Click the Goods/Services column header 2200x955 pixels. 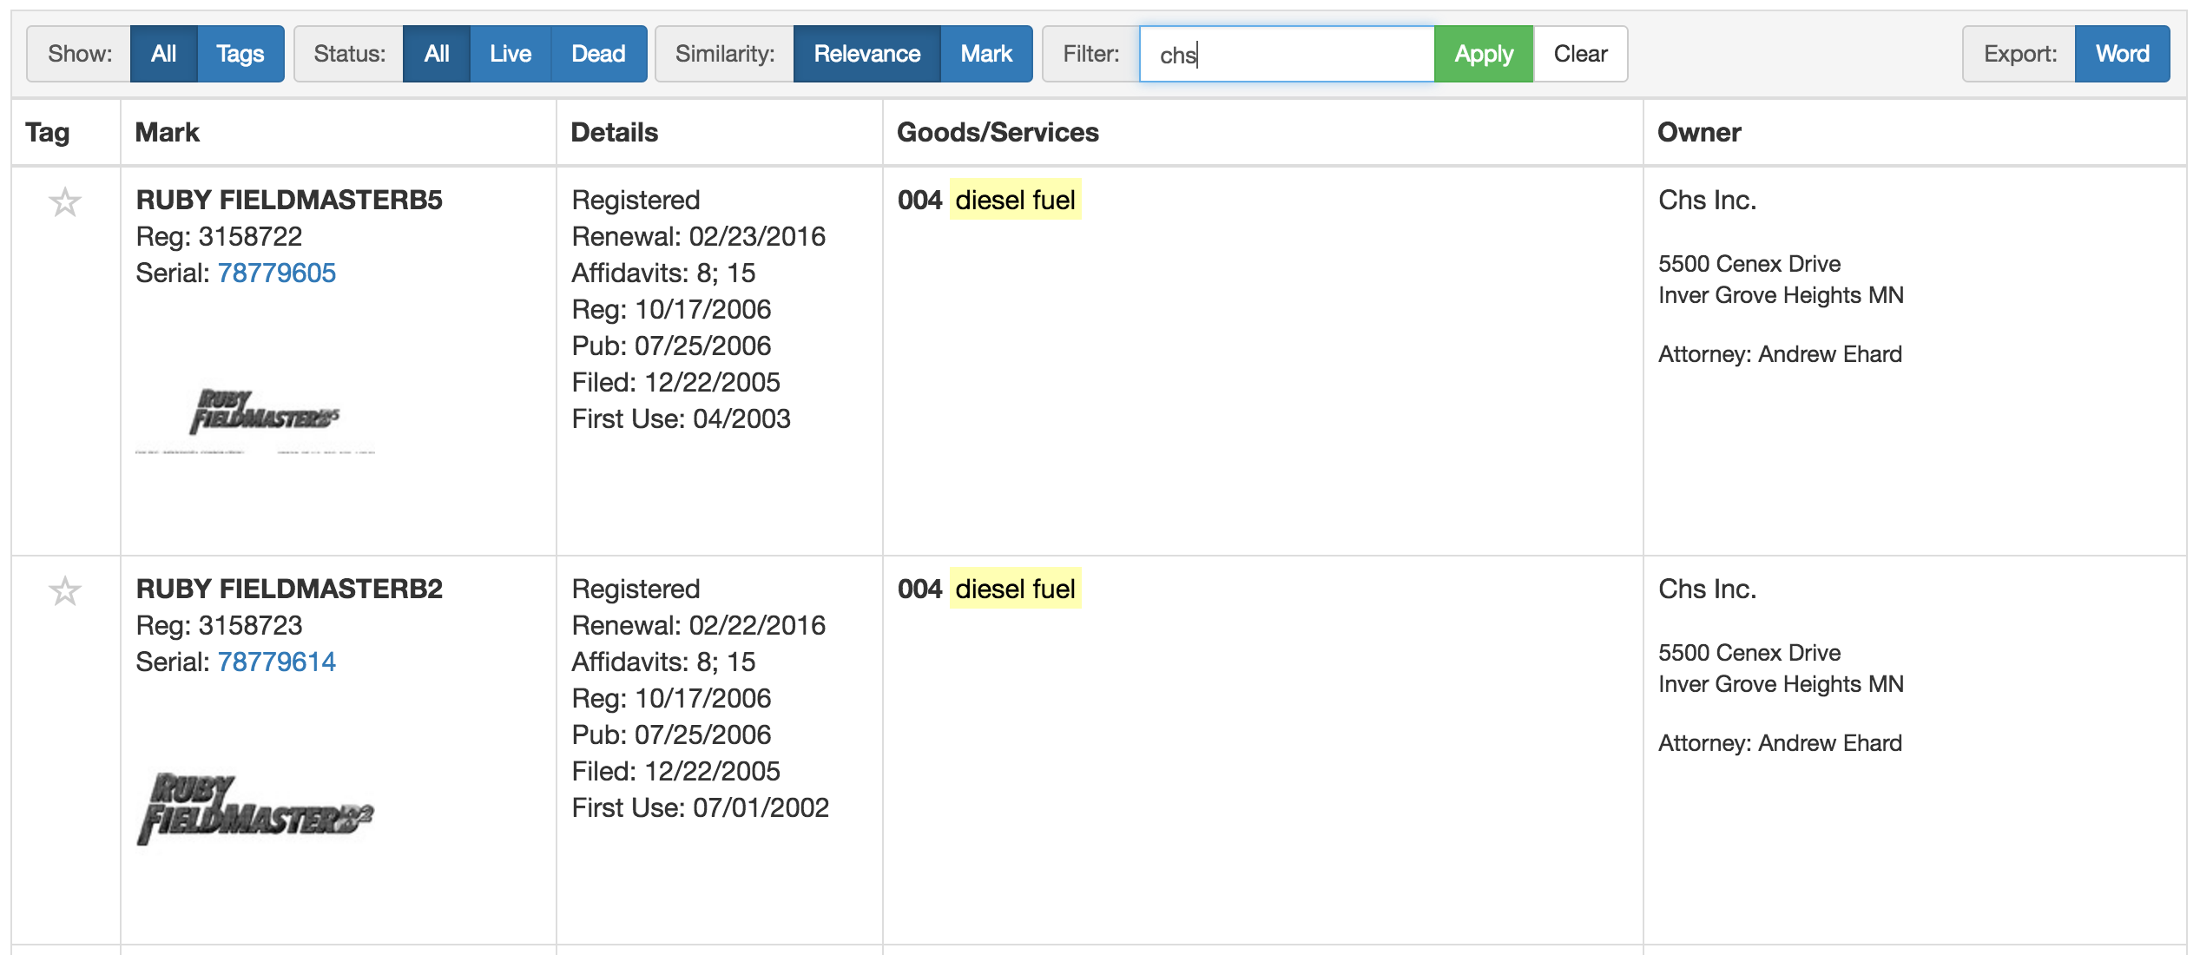998,132
